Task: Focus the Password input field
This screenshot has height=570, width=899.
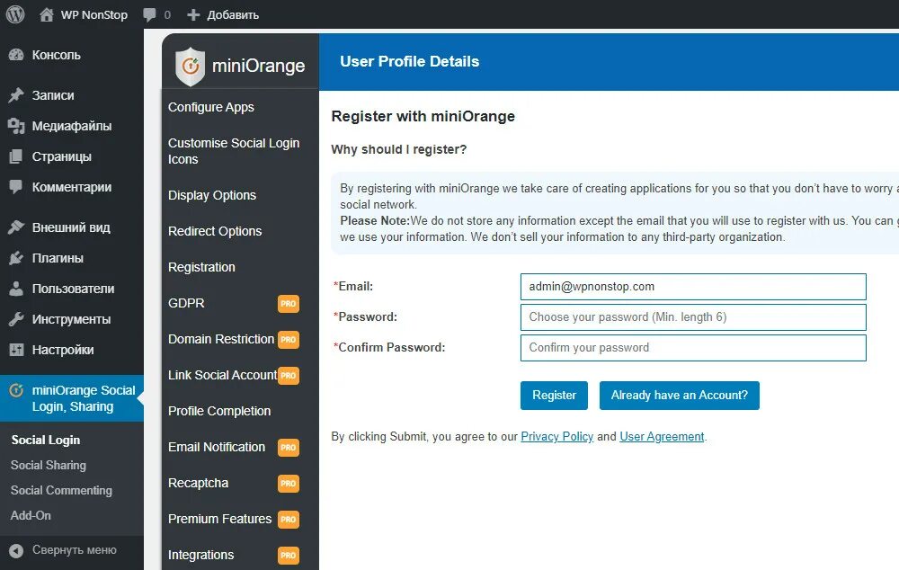Action: (693, 317)
